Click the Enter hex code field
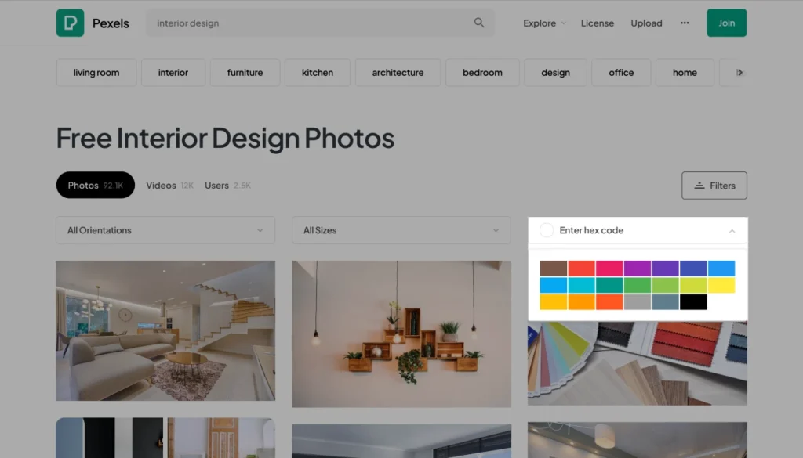 tap(627, 230)
